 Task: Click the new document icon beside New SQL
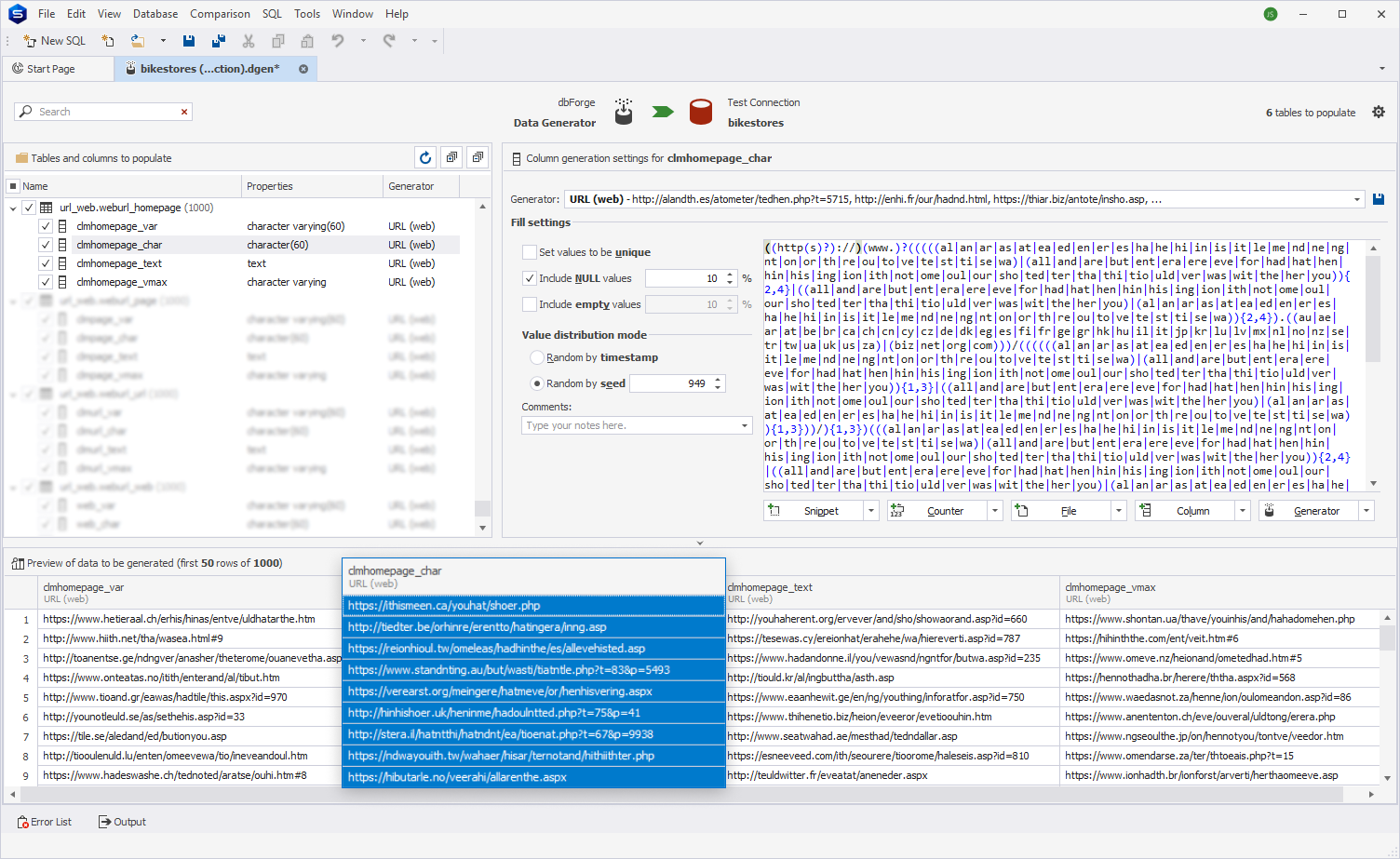(108, 41)
